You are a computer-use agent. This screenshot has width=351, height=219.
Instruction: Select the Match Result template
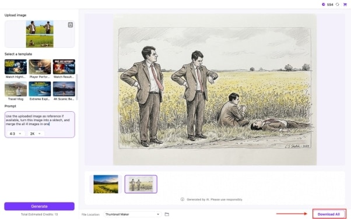tap(64, 69)
